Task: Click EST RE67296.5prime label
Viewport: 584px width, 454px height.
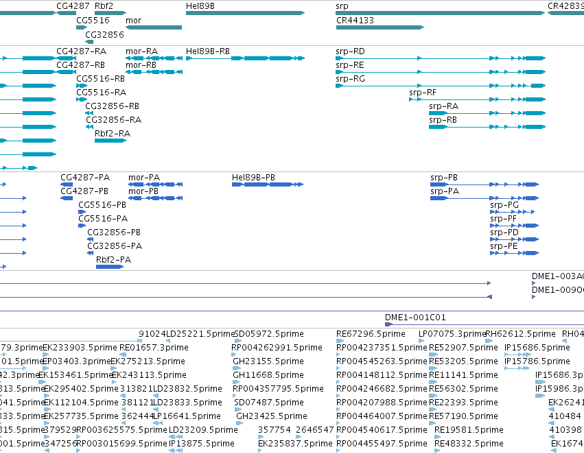Action: click(x=371, y=334)
